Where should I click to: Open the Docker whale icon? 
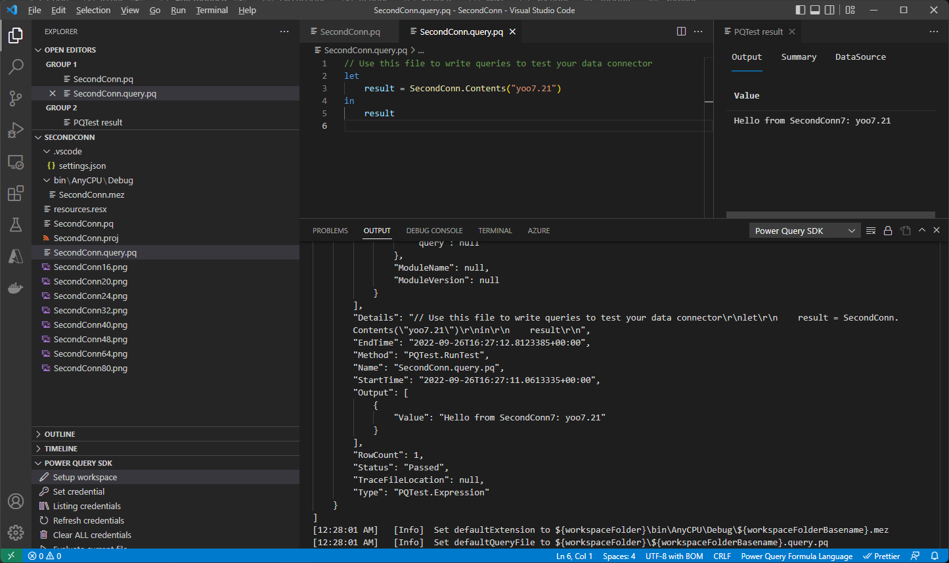[16, 288]
